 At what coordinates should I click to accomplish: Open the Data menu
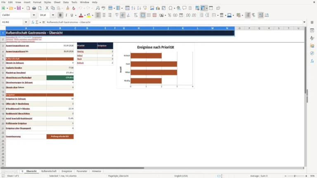tap(66, 2)
